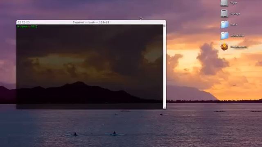This screenshot has width=262, height=147.
Task: Click the Tiger drive label
Action: [x=234, y=3]
